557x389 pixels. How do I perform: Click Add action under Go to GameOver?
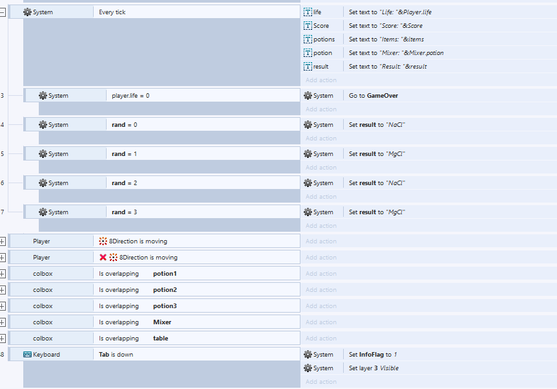click(321, 109)
